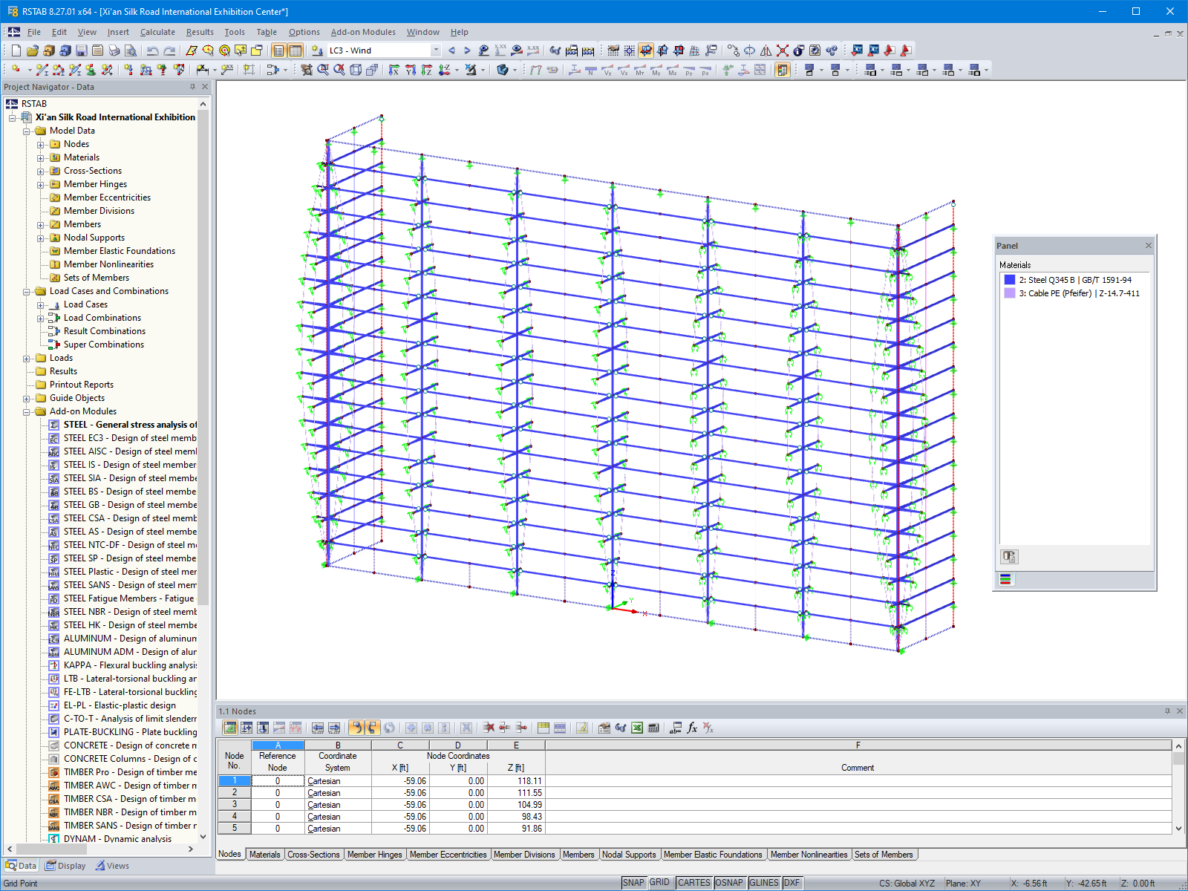Click the panel settings icon below materials list
The height and width of the screenshot is (891, 1188).
coord(1008,556)
